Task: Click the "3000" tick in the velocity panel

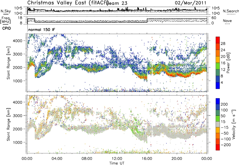Action: pos(18,116)
